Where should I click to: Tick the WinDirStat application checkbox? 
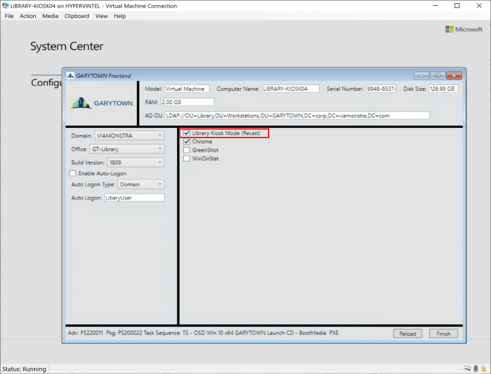[x=187, y=159]
